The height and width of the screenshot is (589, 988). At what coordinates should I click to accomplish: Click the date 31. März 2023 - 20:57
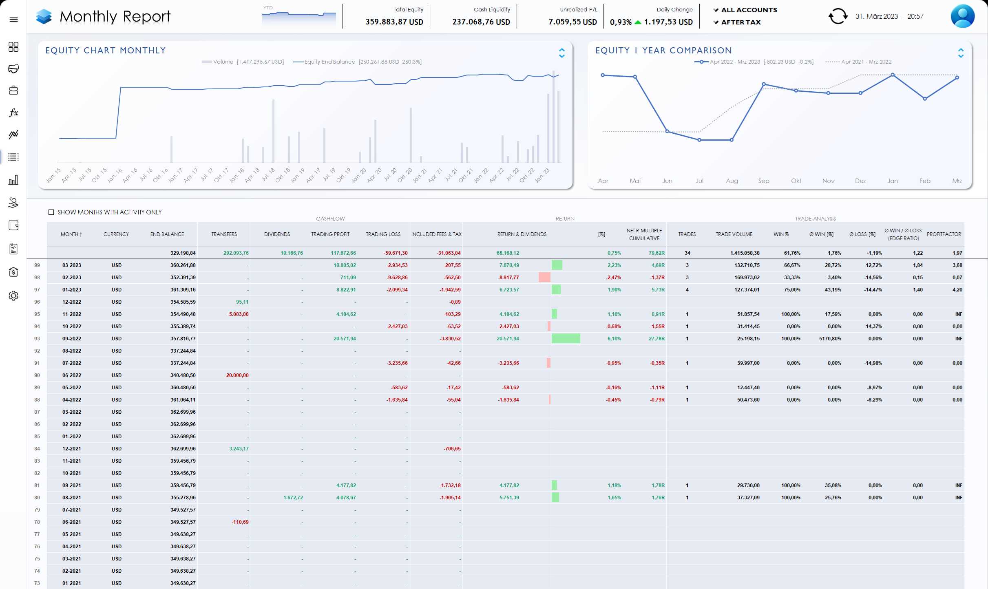click(x=889, y=16)
